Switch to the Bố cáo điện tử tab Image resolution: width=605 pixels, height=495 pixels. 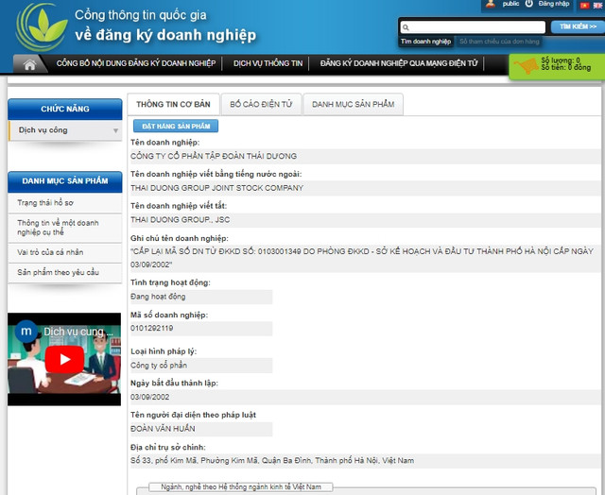[261, 104]
